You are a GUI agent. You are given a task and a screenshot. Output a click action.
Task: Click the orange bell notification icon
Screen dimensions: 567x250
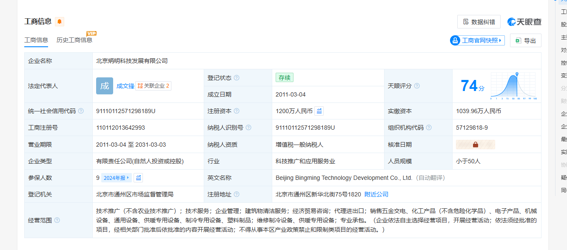[60, 21]
